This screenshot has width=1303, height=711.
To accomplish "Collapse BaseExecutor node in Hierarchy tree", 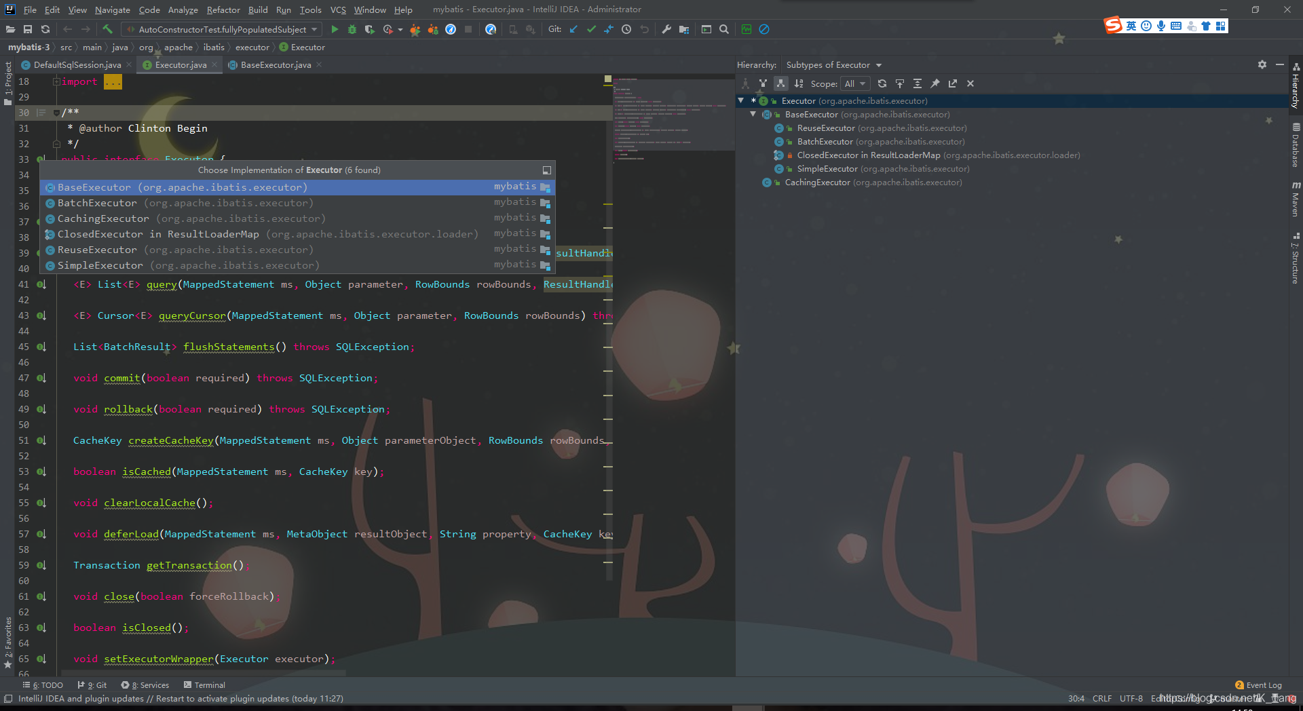I will coord(753,114).
